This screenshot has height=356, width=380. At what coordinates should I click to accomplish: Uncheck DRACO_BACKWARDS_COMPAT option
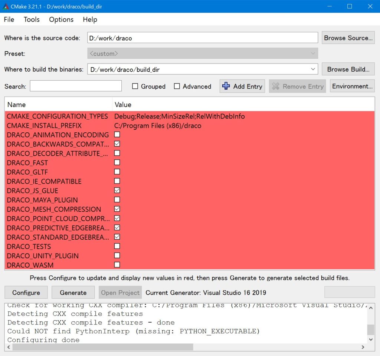coord(117,144)
